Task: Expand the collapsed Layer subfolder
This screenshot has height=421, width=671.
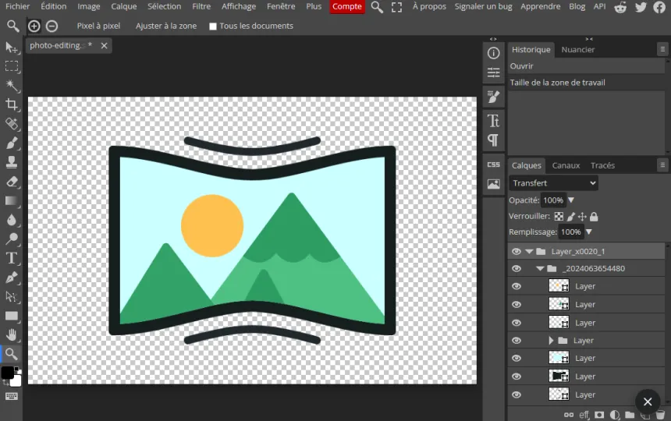Action: [x=551, y=340]
